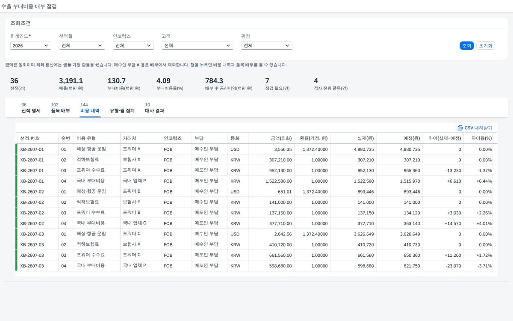Click the 초기화 reset button

click(486, 45)
